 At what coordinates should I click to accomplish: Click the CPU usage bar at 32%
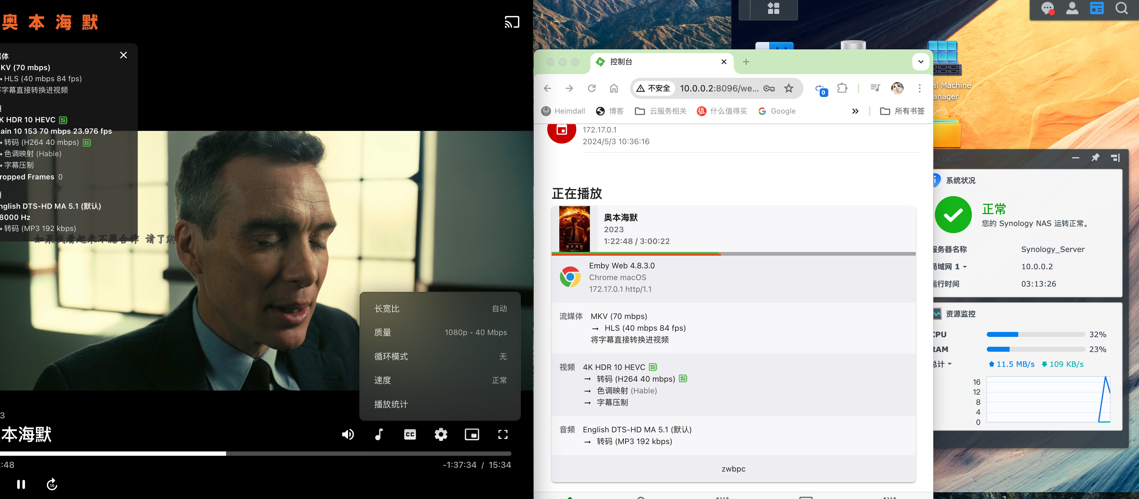click(x=1036, y=335)
